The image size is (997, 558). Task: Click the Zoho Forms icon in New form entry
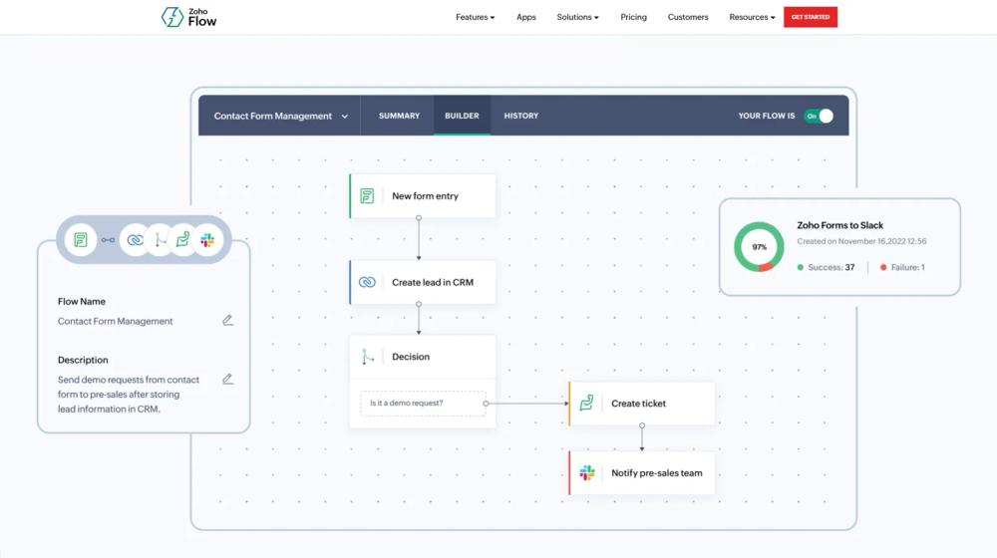(x=367, y=195)
